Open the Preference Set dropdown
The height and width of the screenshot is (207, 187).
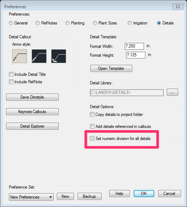coord(31,197)
